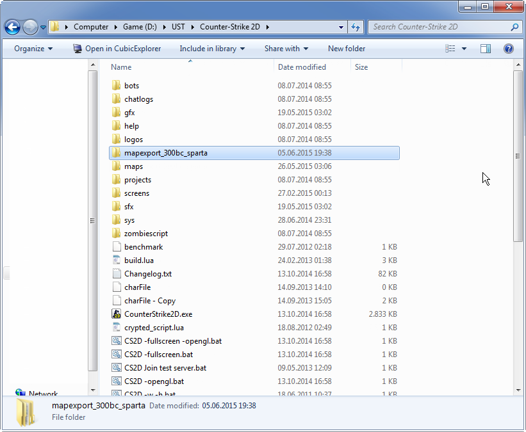Click navigation pane scrollbar down arrow
The image size is (526, 432).
93,390
